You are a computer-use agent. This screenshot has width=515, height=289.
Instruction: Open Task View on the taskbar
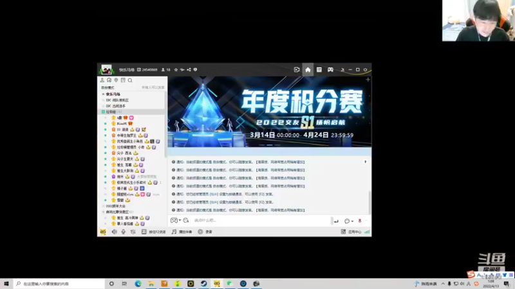click(x=124, y=284)
